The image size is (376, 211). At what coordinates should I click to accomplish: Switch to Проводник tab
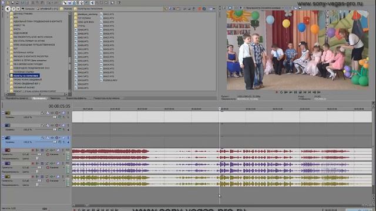click(39, 98)
